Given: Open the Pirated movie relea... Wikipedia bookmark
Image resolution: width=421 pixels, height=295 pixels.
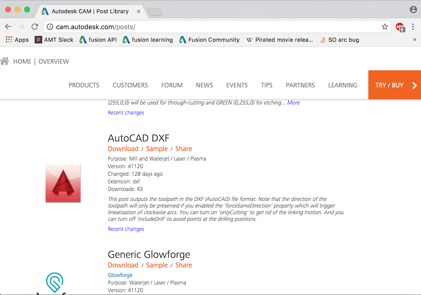Looking at the screenshot, I should [280, 40].
